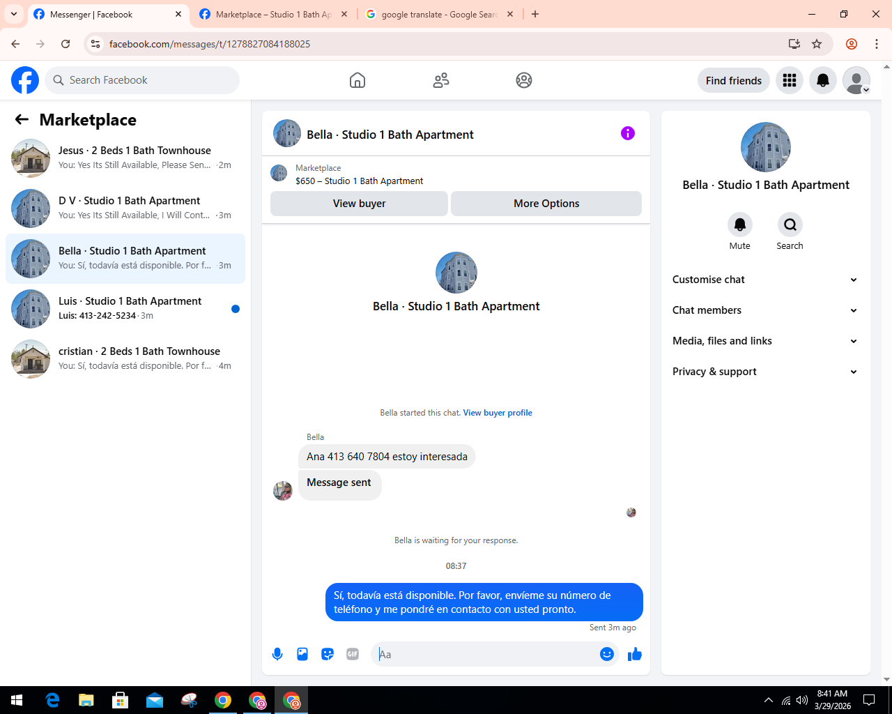Viewport: 892px width, 714px height.
Task: Click the More Options button
Action: pos(546,204)
